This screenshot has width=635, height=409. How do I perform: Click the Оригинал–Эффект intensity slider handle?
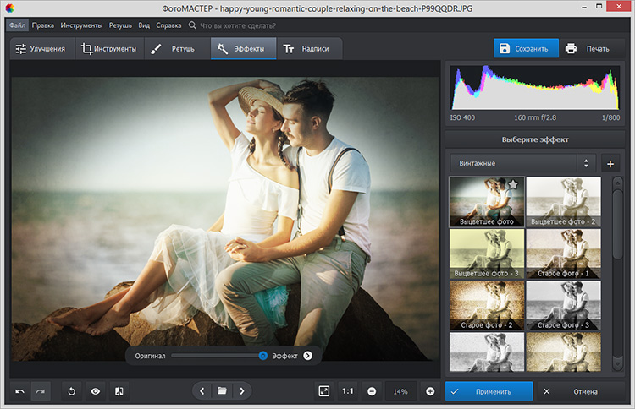[x=263, y=356]
